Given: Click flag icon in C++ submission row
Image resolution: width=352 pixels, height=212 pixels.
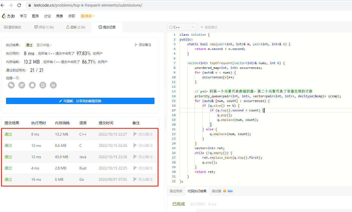Looking at the screenshot, I should click(135, 134).
